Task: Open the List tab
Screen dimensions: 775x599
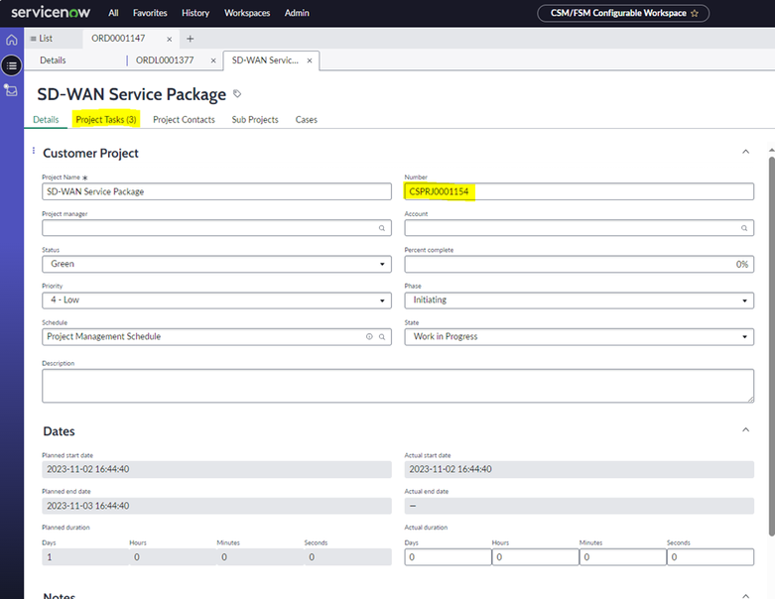Action: click(42, 39)
